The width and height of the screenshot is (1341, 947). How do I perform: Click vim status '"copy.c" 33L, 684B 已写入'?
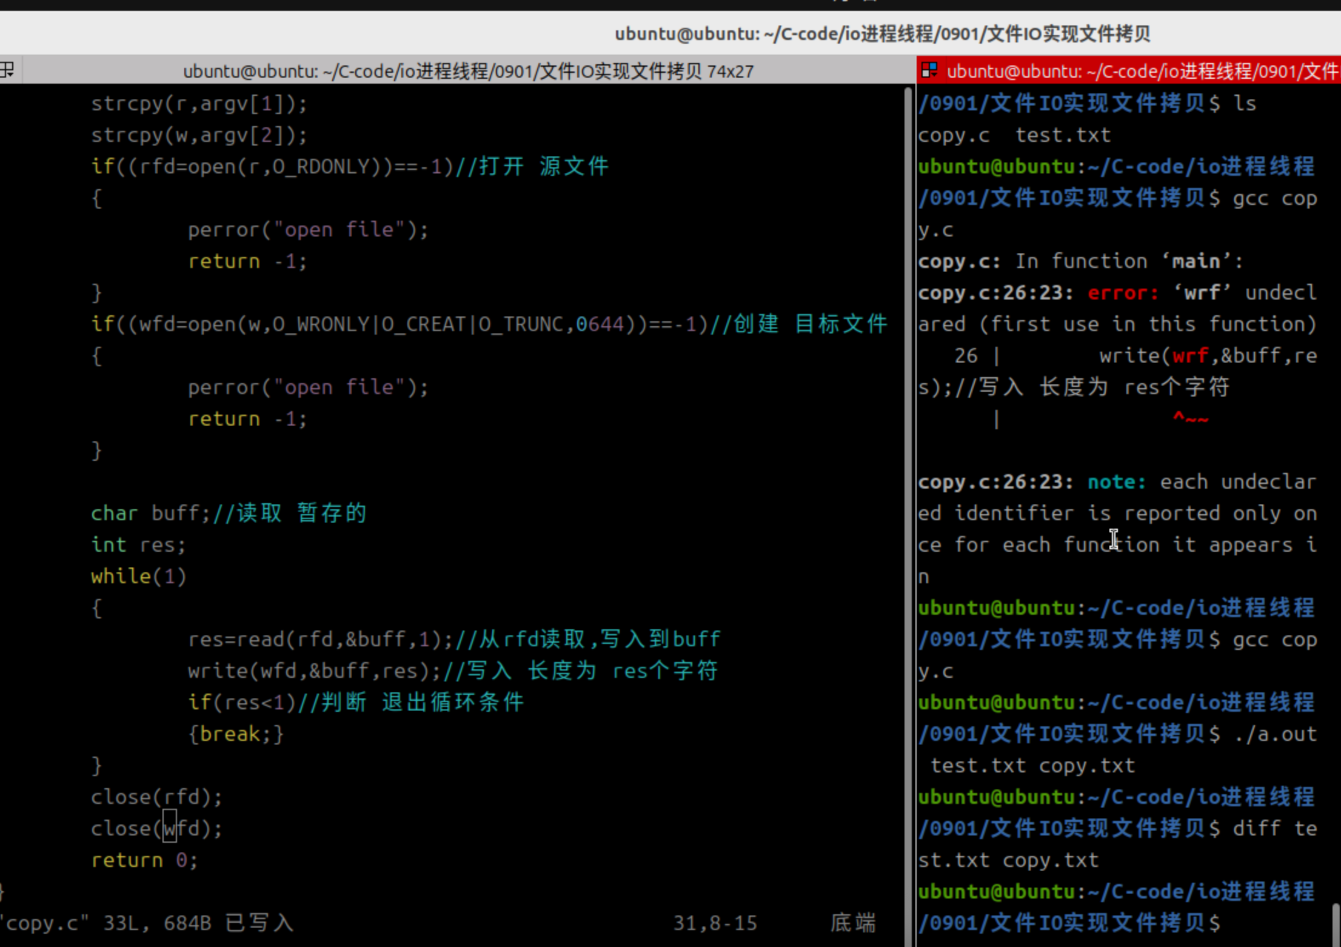pos(147,923)
